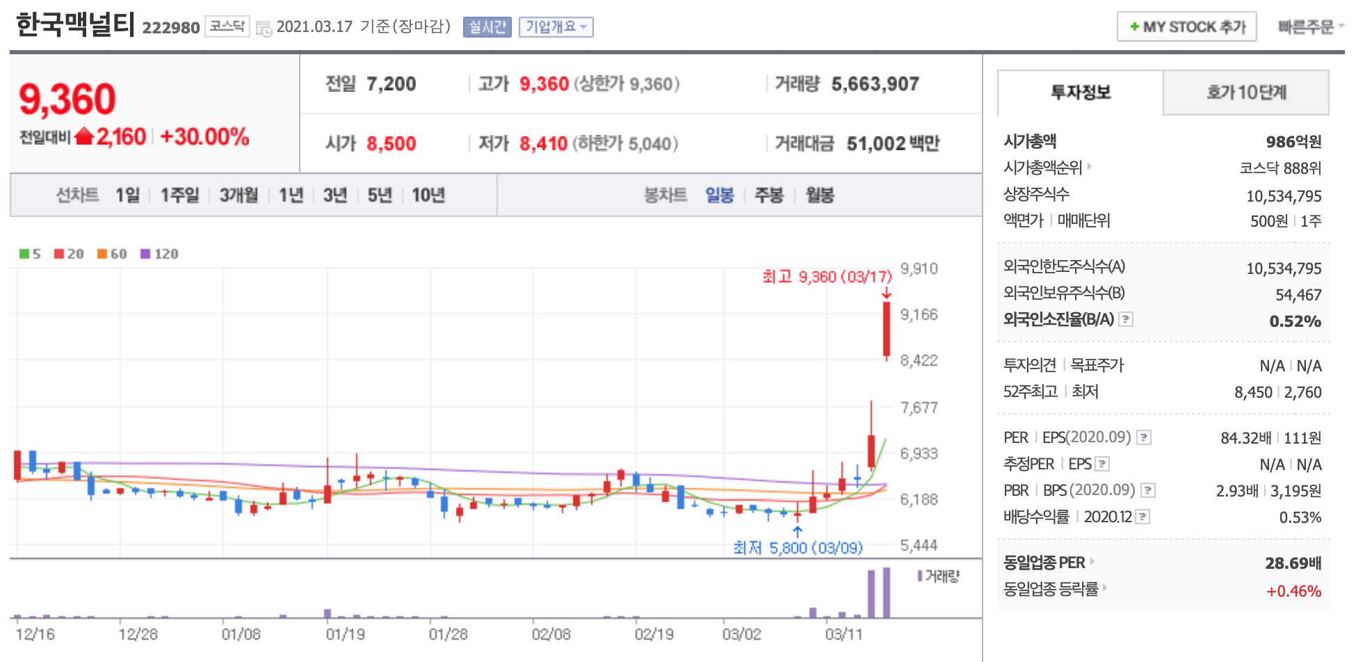Image resolution: width=1356 pixels, height=662 pixels.
Task: Click the 최고 9,360 (03/17) chart marker
Action: point(827,277)
